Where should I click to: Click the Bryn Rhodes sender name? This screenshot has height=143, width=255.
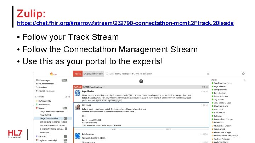point(88,91)
